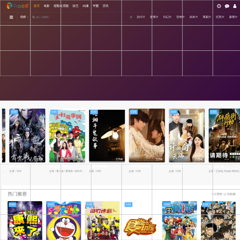Viewport: 240px width, 240px height.
Task: Click the 热门推荐 section heading
Action: click(x=17, y=194)
